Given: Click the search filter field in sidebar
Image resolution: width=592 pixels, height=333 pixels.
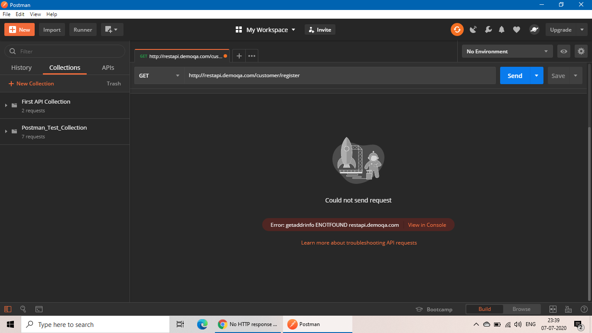Looking at the screenshot, I should [65, 51].
